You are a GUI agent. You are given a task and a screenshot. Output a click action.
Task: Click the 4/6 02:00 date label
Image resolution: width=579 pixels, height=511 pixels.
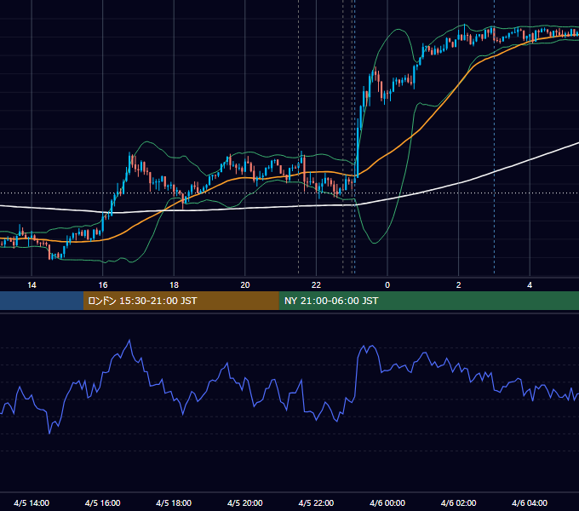[458, 502]
